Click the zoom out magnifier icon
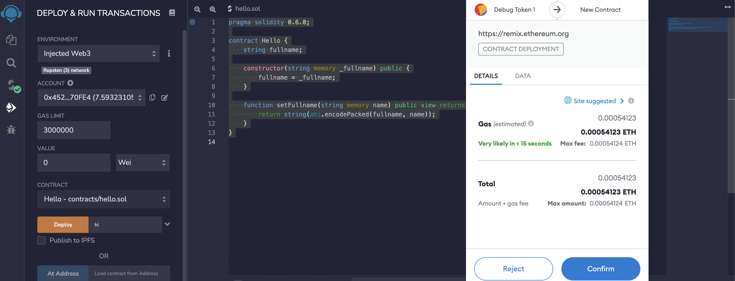Viewport: 735px width, 281px height. (x=197, y=9)
